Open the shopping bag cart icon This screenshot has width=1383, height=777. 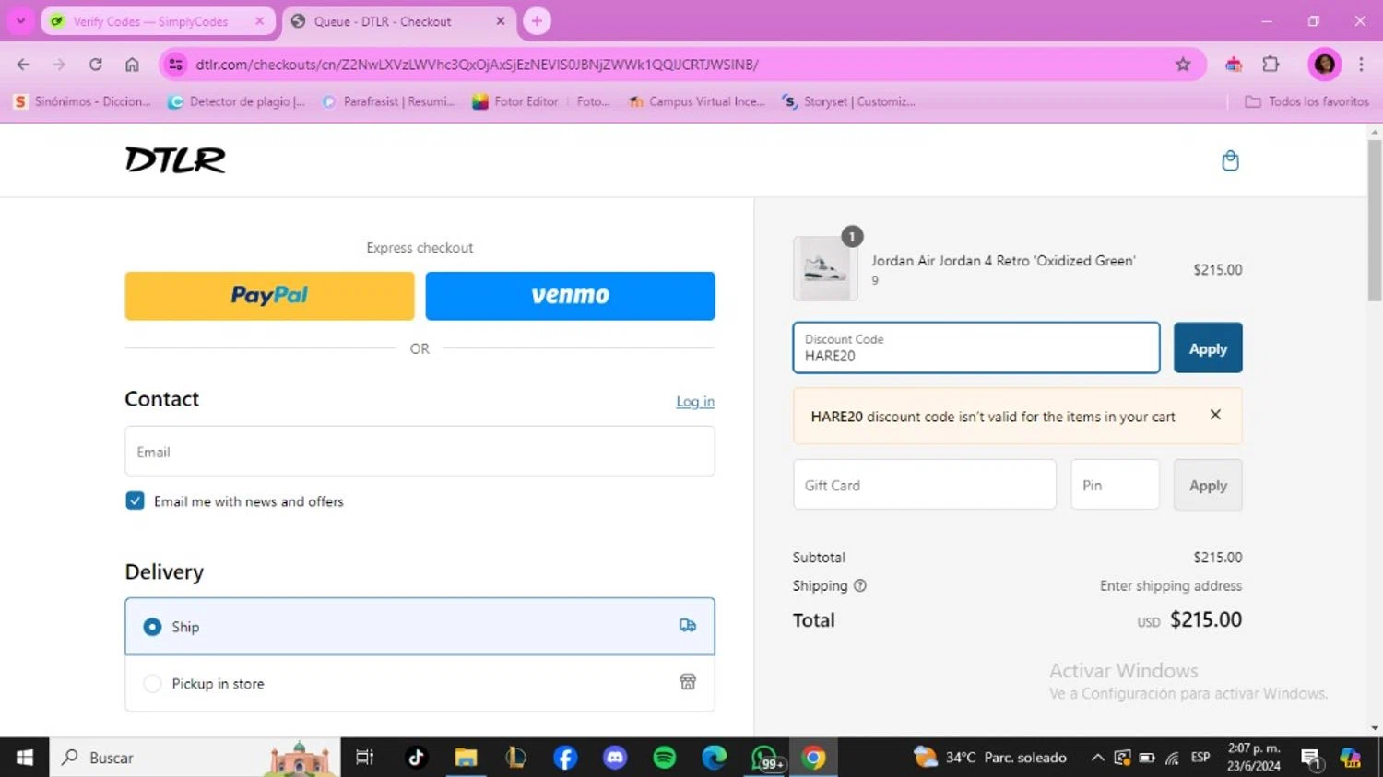(1230, 161)
